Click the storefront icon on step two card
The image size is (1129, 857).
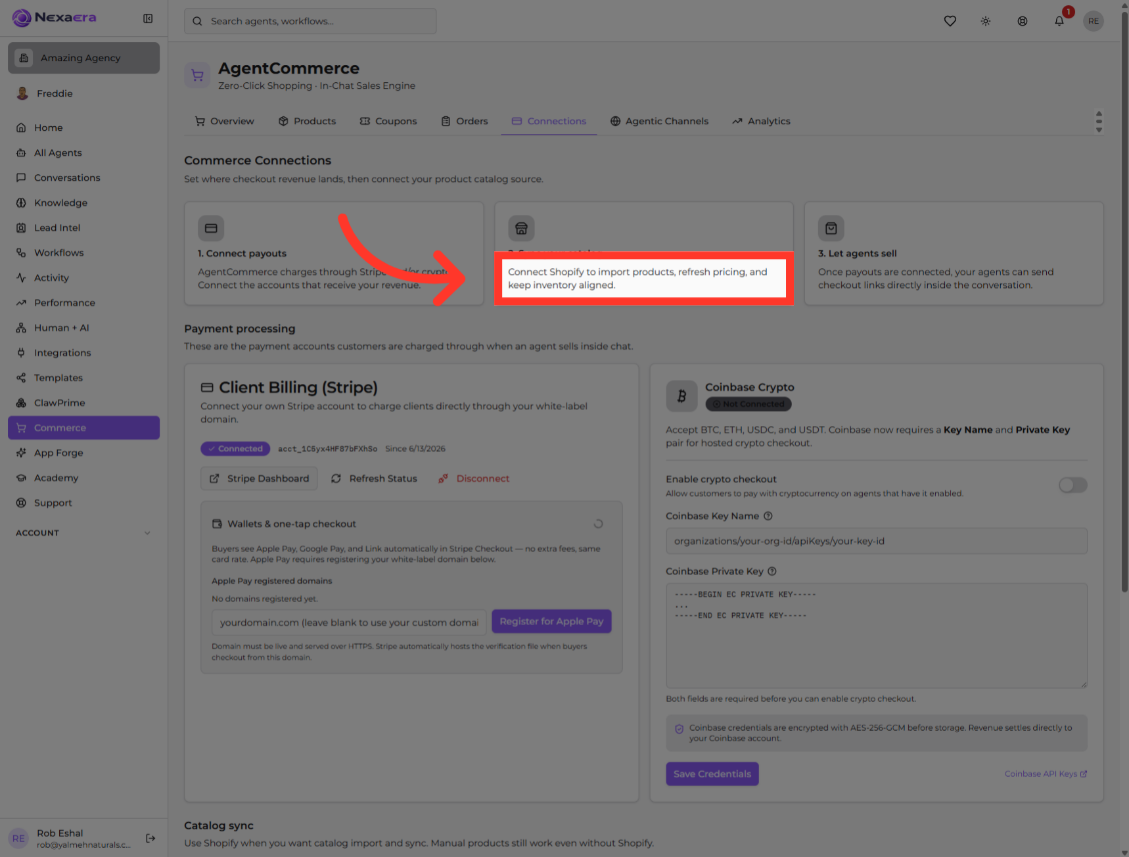coord(521,228)
